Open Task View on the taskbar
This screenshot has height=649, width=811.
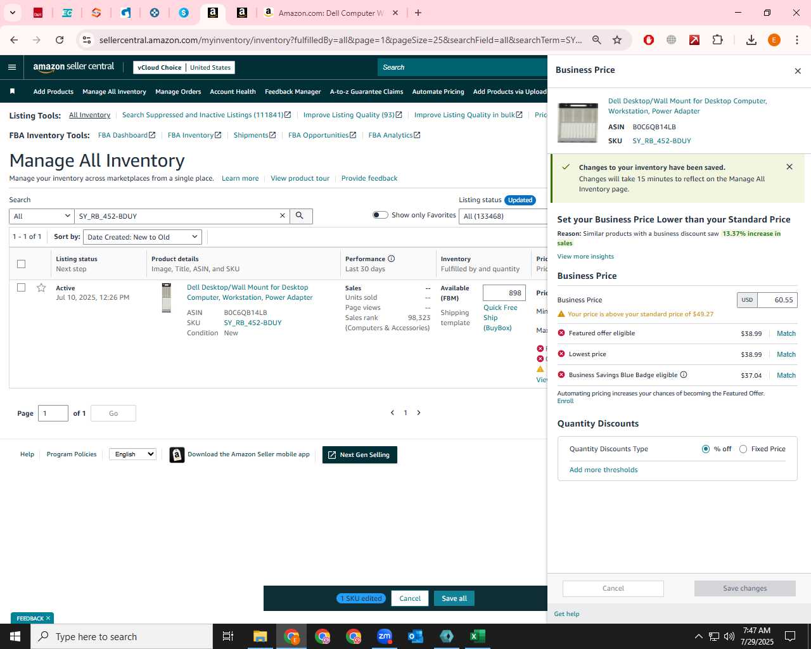(x=228, y=636)
